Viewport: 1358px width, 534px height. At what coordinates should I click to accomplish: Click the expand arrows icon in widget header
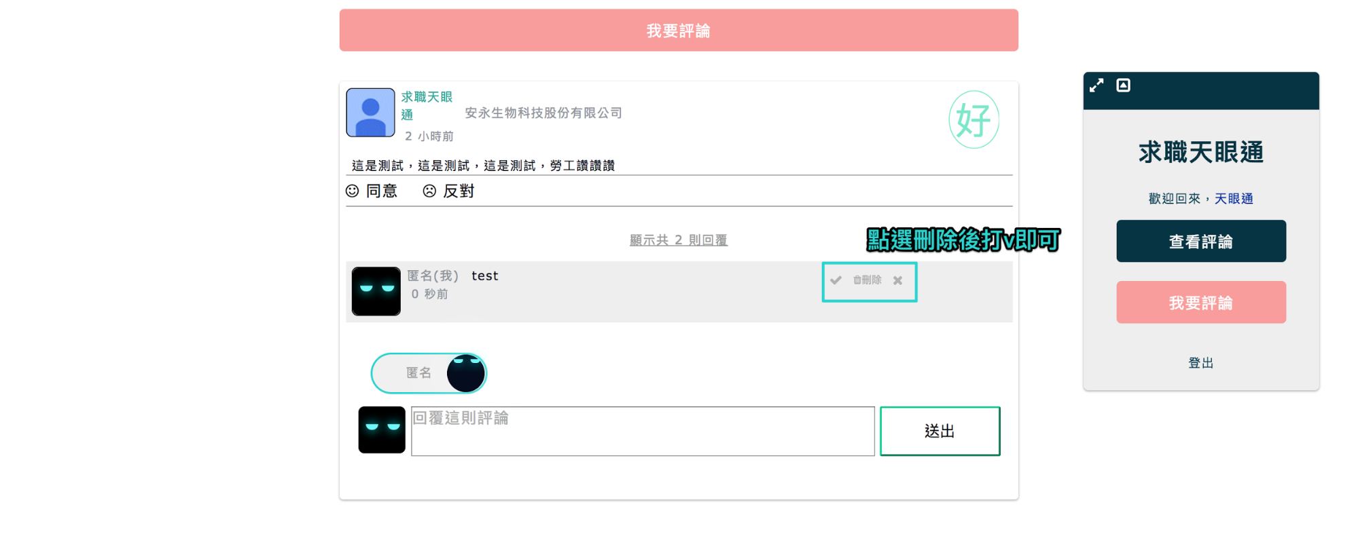tap(1096, 85)
